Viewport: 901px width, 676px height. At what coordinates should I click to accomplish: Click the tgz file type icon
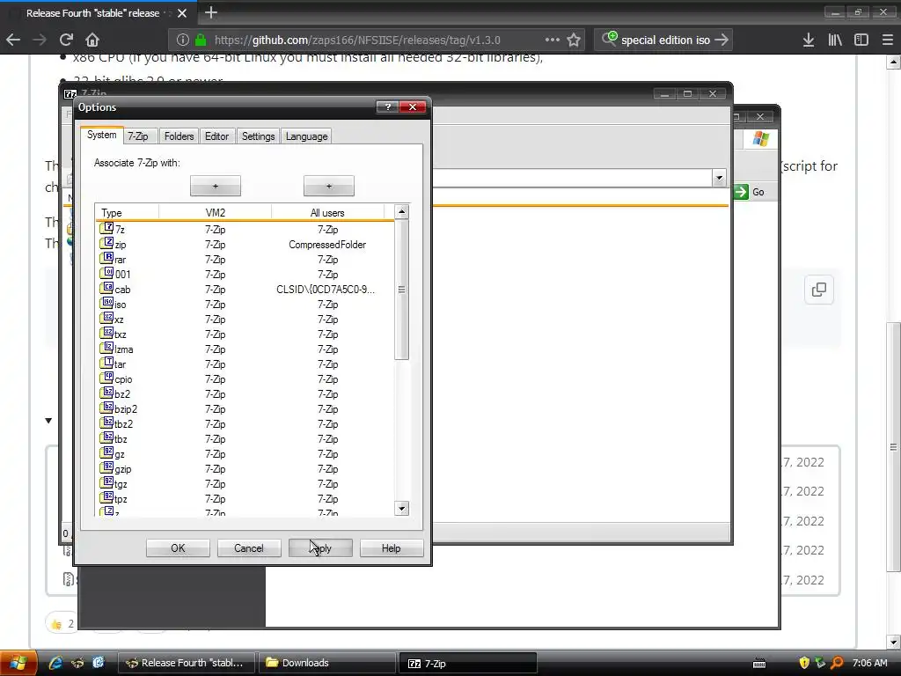[x=106, y=482]
